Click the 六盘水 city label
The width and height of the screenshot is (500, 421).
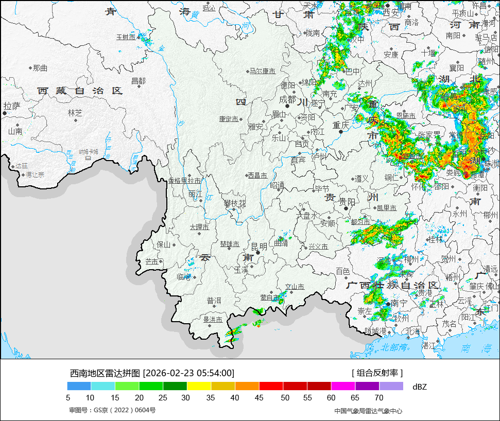307,216
